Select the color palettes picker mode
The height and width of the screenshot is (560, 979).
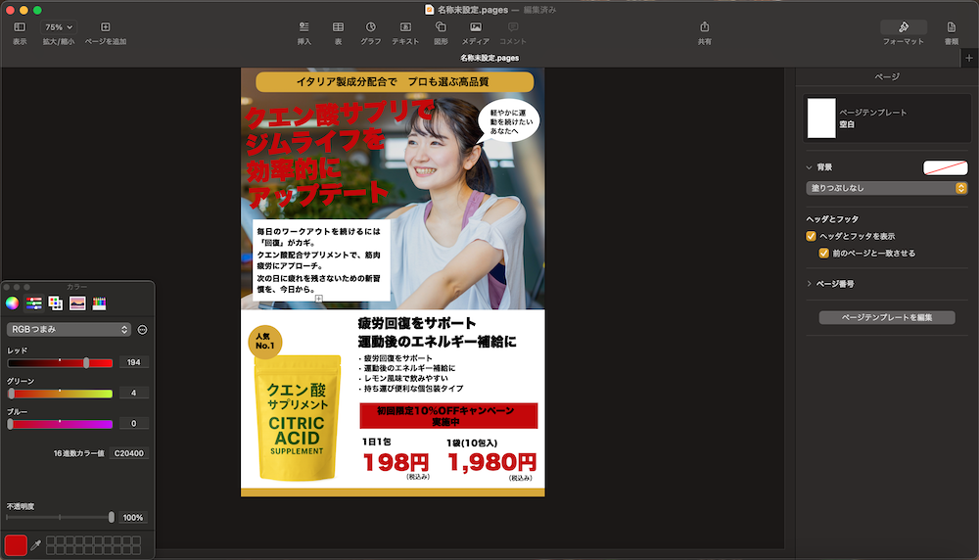tap(56, 303)
